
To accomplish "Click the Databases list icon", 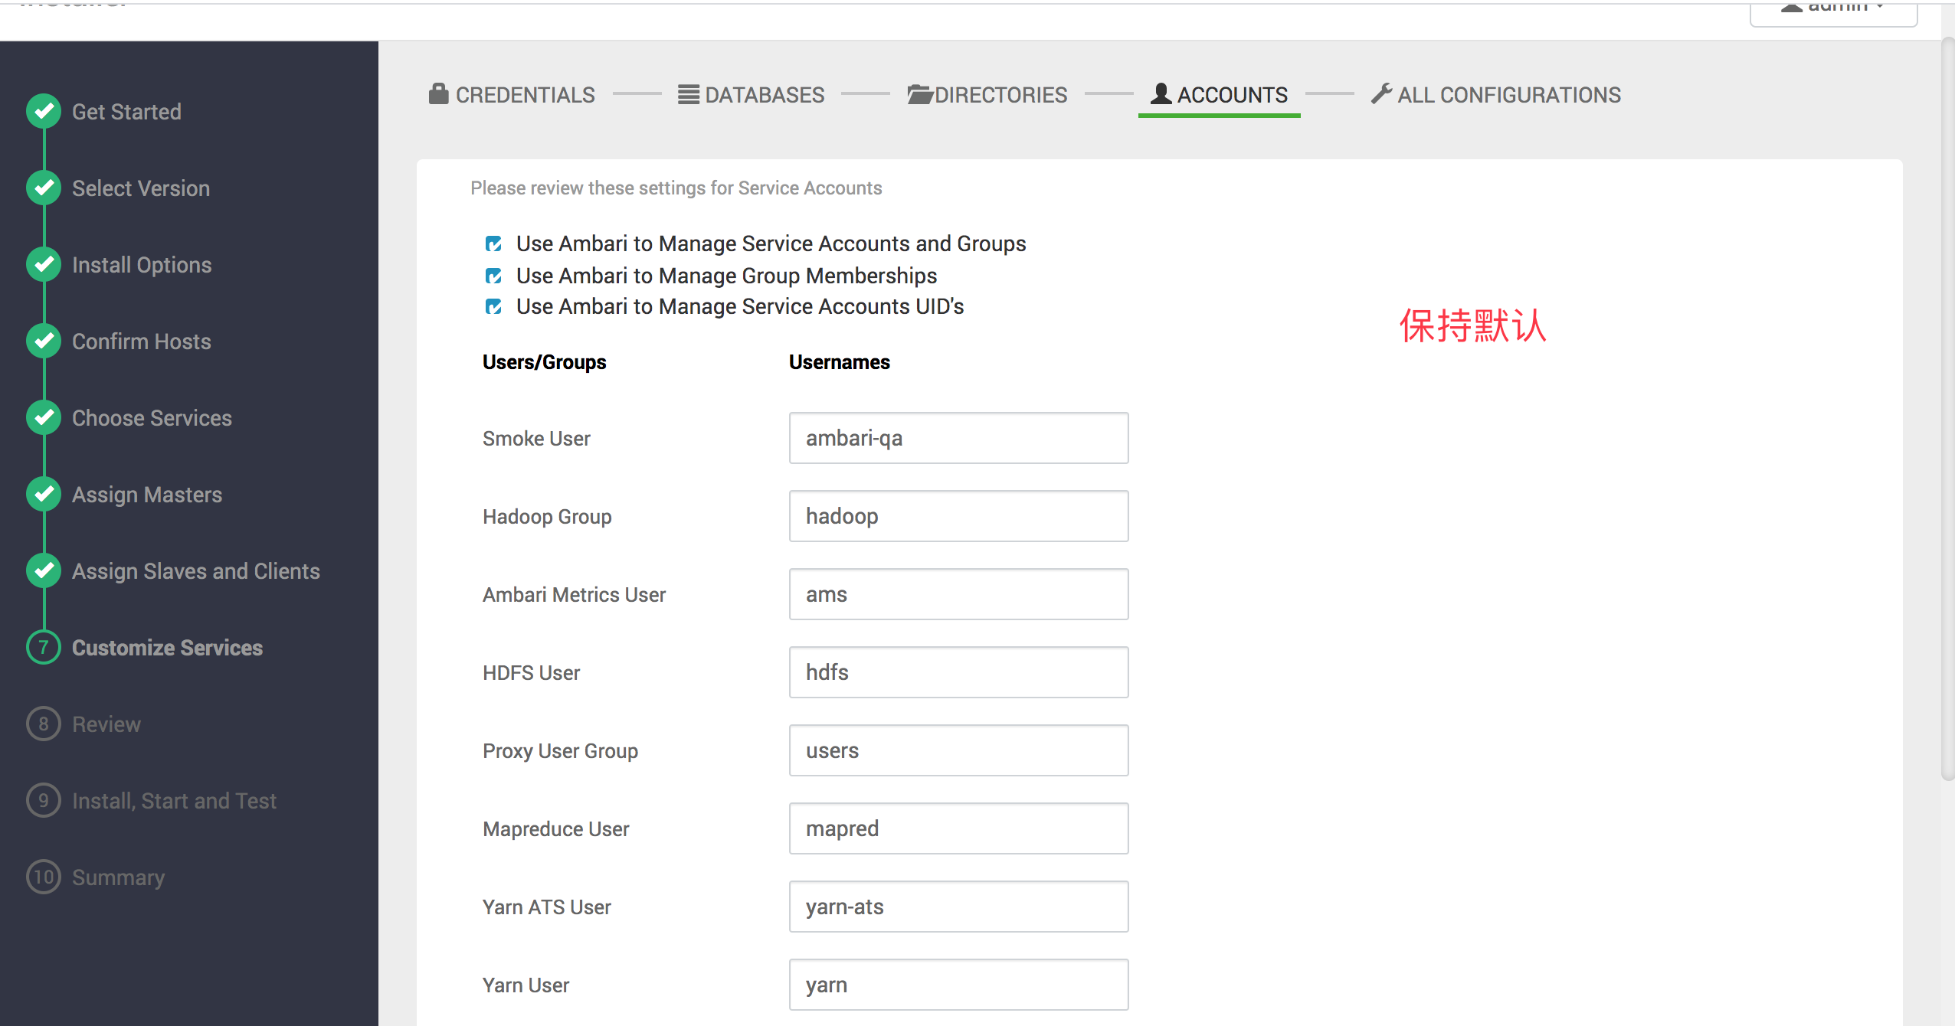I will point(688,94).
